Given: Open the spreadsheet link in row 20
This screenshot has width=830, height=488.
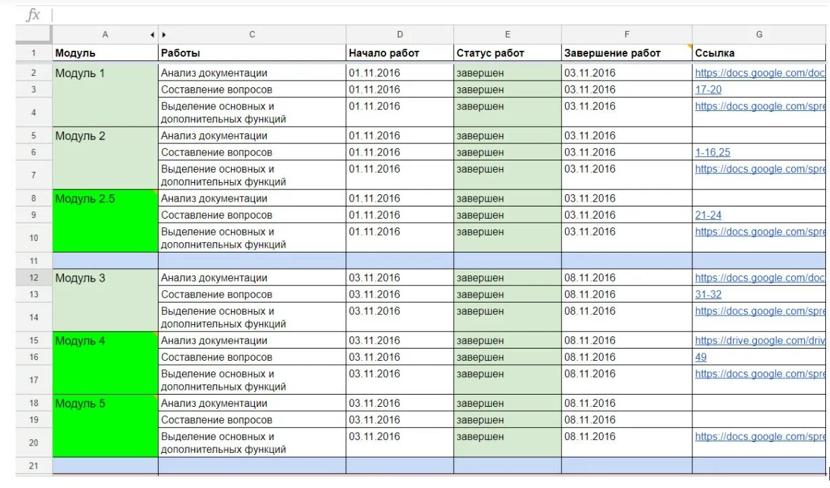Looking at the screenshot, I should tap(760, 437).
